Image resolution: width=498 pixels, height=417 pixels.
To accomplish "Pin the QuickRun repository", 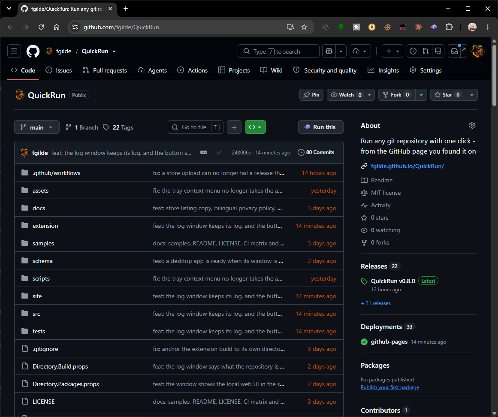I will point(311,95).
